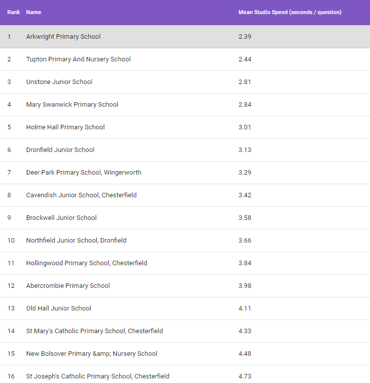Click speed value 3.66
Screen dimensions: 370x383
(x=245, y=241)
